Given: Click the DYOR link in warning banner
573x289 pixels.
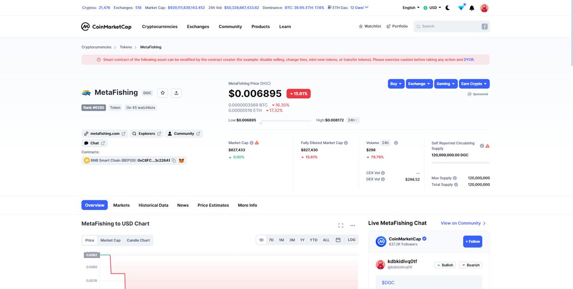Looking at the screenshot, I should click(468, 60).
